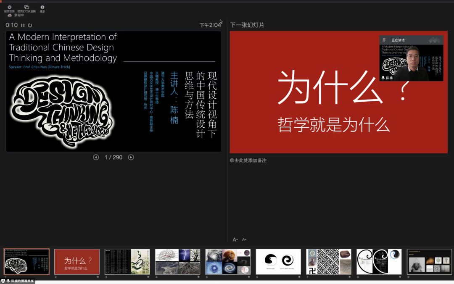Advance to next slide arrow

(x=131, y=157)
